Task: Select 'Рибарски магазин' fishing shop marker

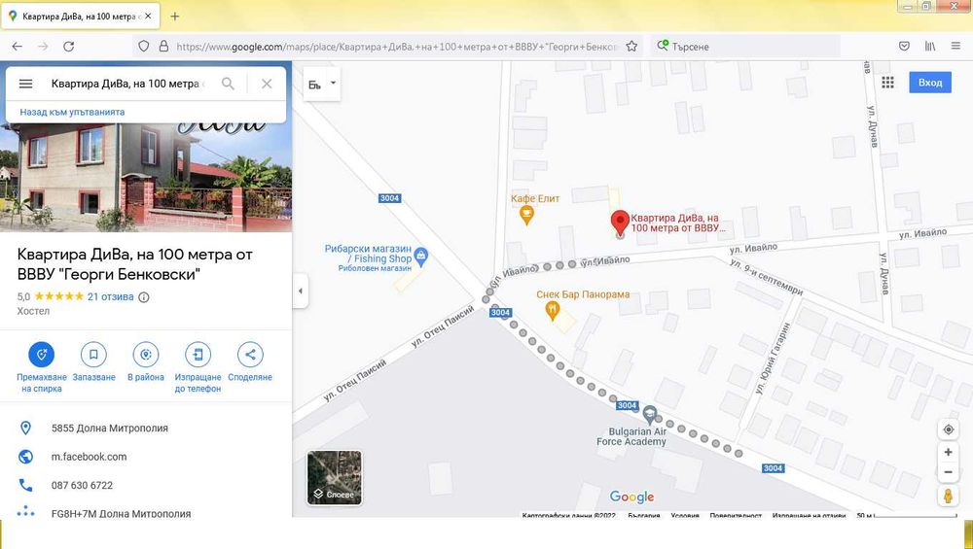Action: pos(420,256)
